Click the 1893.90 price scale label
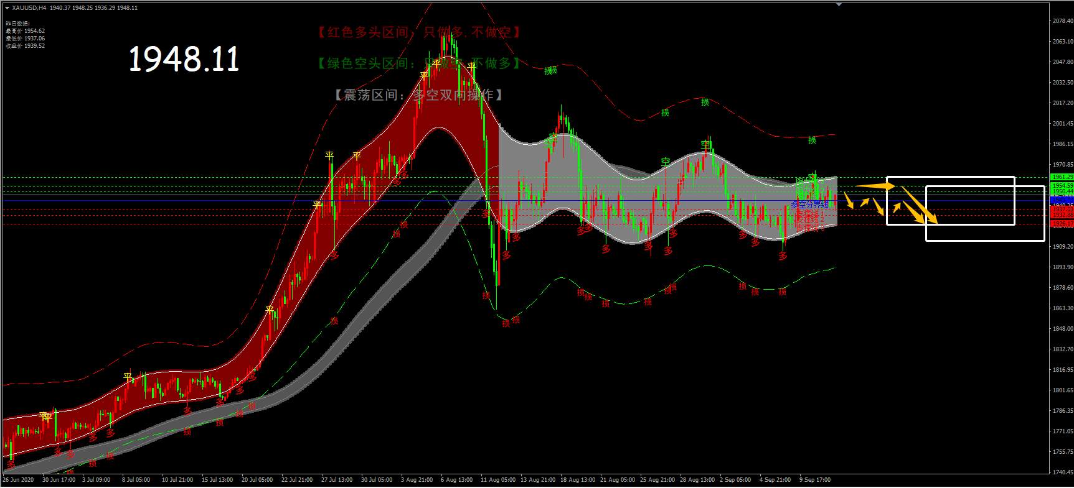 coord(1063,267)
